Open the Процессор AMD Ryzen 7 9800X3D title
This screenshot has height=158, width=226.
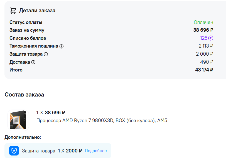(x=102, y=120)
